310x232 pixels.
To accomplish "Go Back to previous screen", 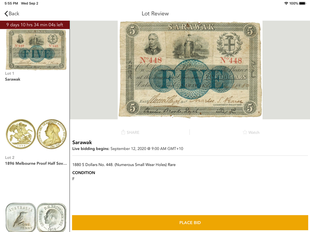I will 12,14.
